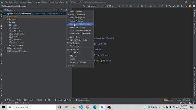Image resolution: width=196 pixels, height=110 pixels.
Task: Open the Build menu in the menu bar
Action: tap(51, 2)
